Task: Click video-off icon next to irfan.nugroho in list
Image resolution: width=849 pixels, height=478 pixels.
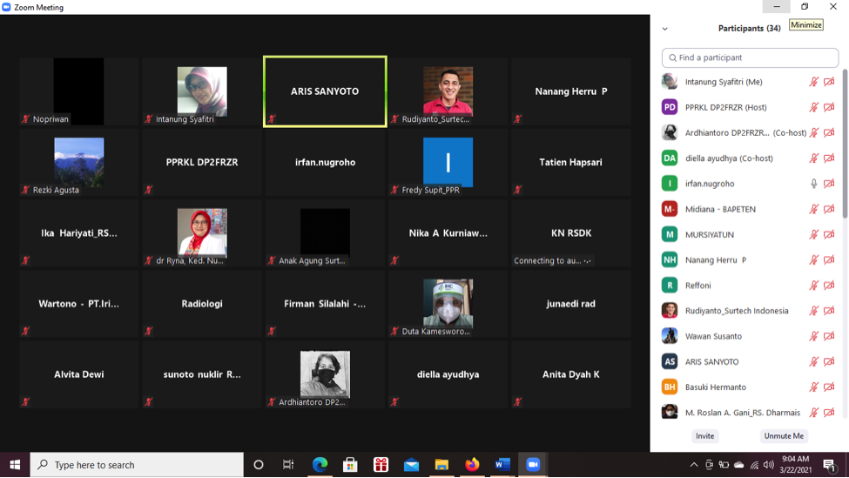Action: coord(829,184)
